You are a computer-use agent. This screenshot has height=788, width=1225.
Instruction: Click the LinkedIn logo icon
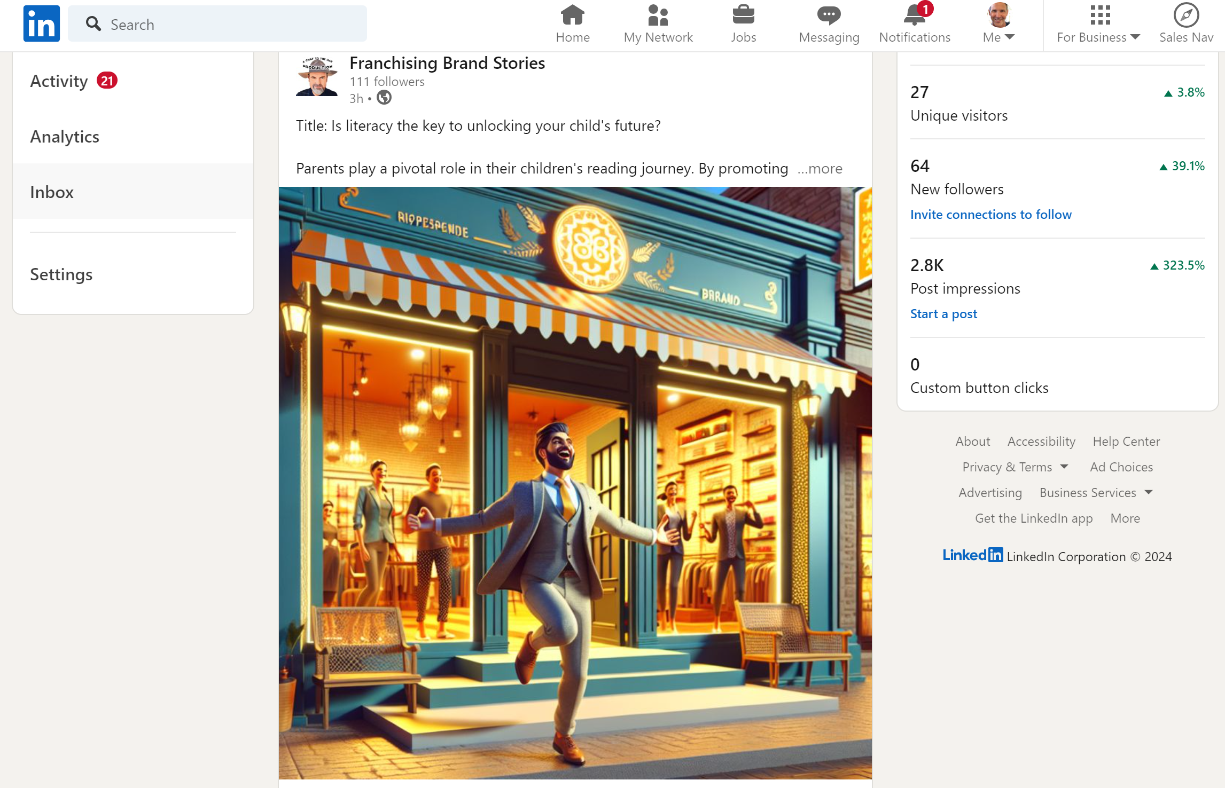[x=41, y=23]
